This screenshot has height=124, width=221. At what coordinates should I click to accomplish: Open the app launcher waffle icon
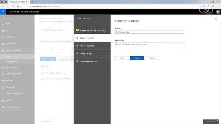click(3, 12)
